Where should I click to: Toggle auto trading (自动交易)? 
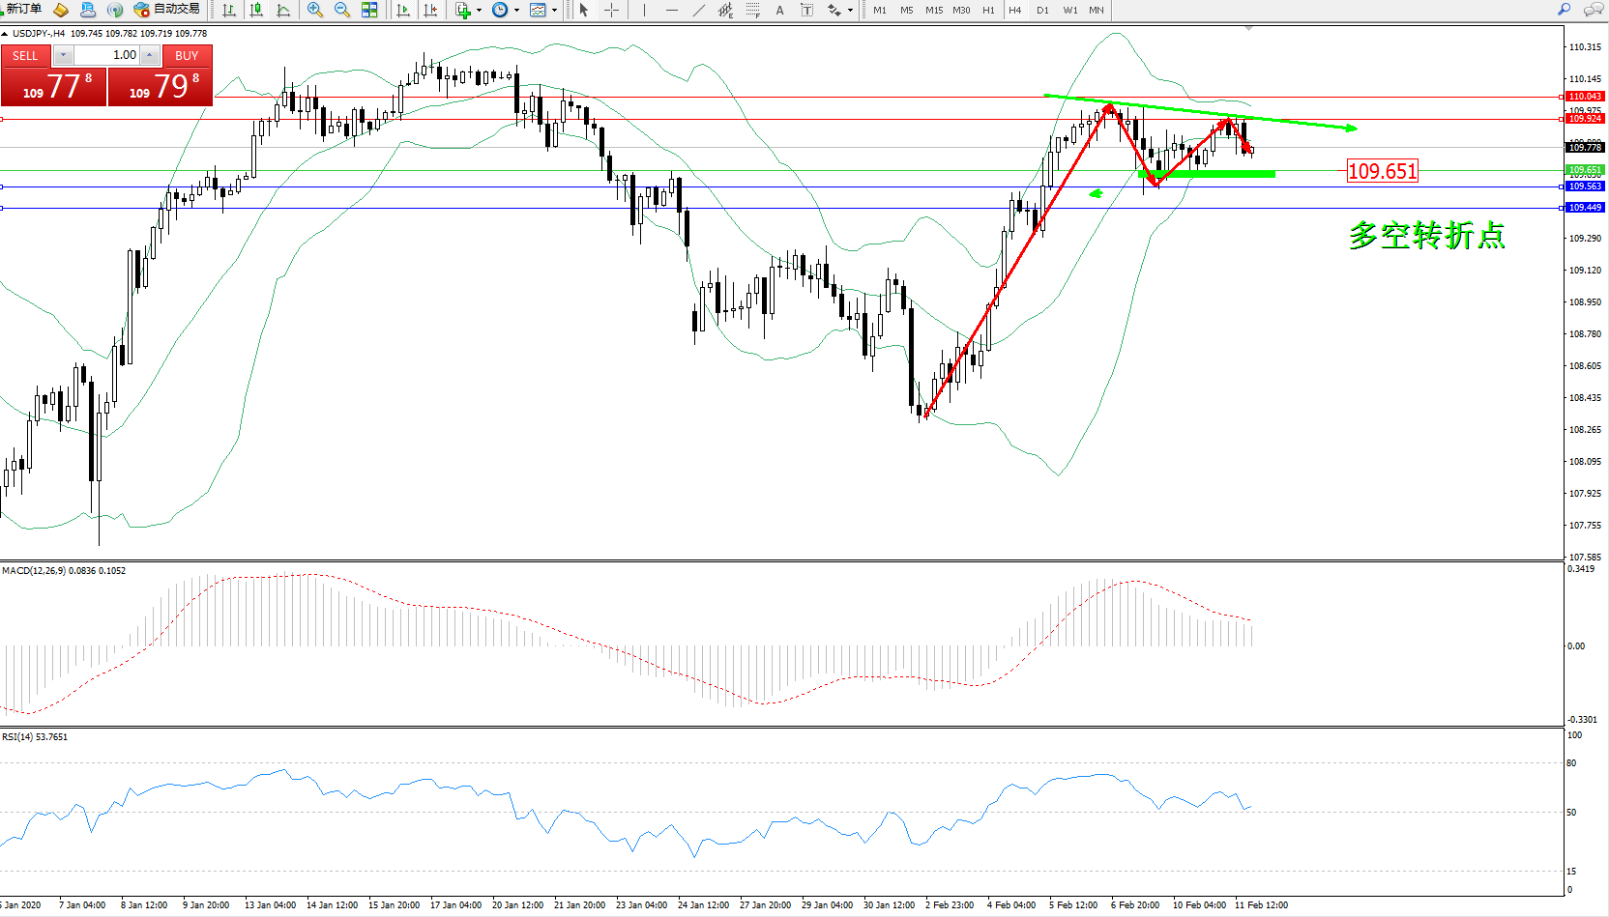pyautogui.click(x=167, y=10)
